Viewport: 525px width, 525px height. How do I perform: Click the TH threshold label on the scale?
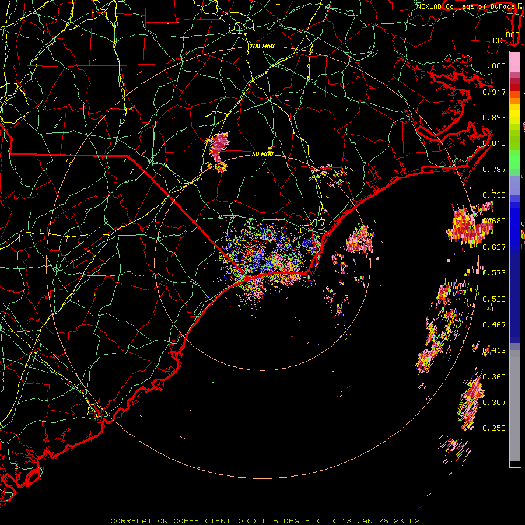(501, 454)
